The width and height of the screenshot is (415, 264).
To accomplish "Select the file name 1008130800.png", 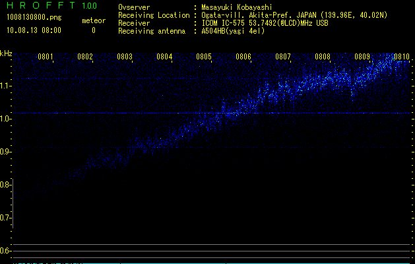I will 34,18.
